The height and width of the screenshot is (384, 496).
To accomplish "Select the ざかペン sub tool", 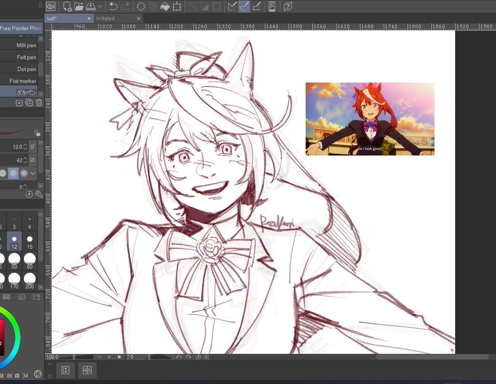I will coord(19,92).
